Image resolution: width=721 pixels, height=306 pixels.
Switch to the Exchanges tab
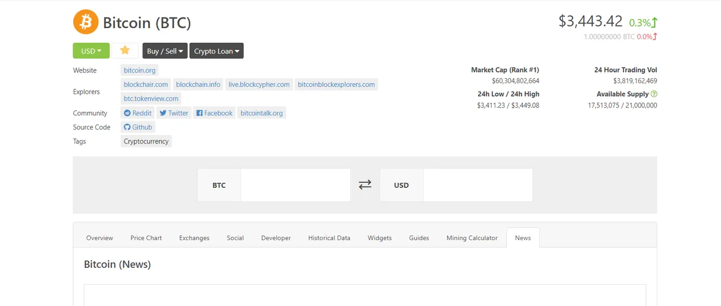click(194, 238)
